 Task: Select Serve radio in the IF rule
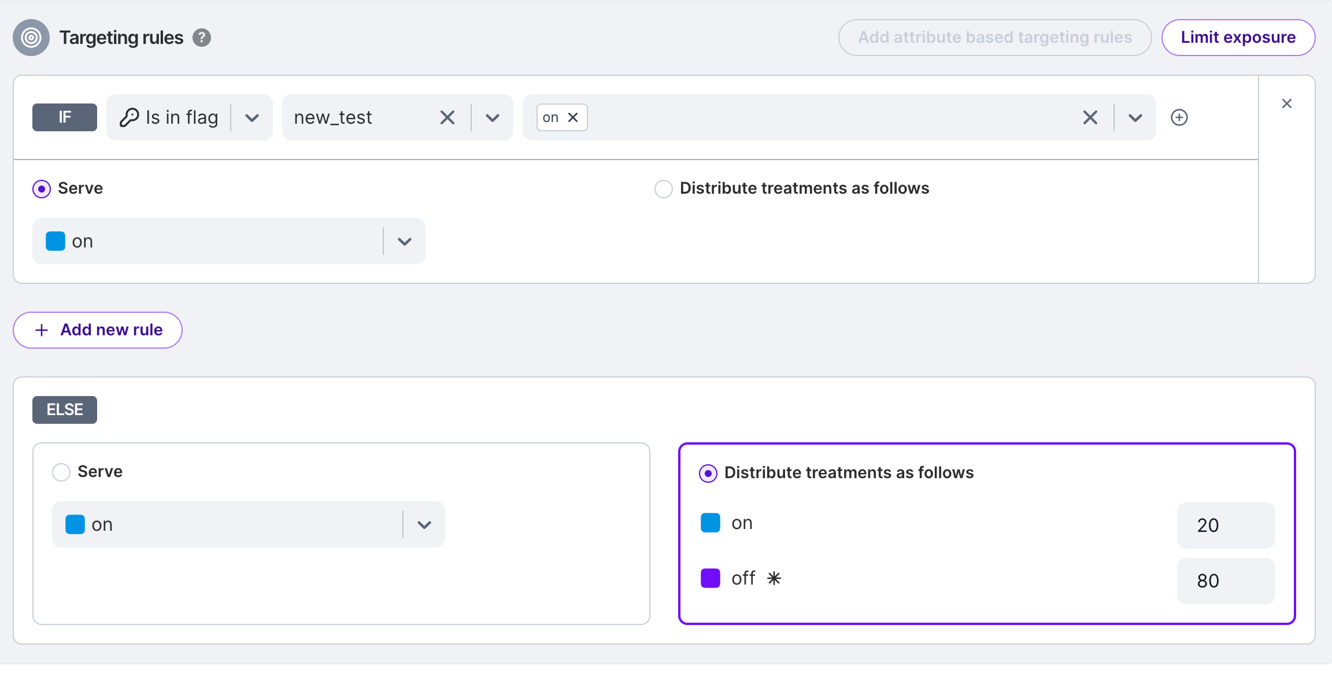coord(42,189)
